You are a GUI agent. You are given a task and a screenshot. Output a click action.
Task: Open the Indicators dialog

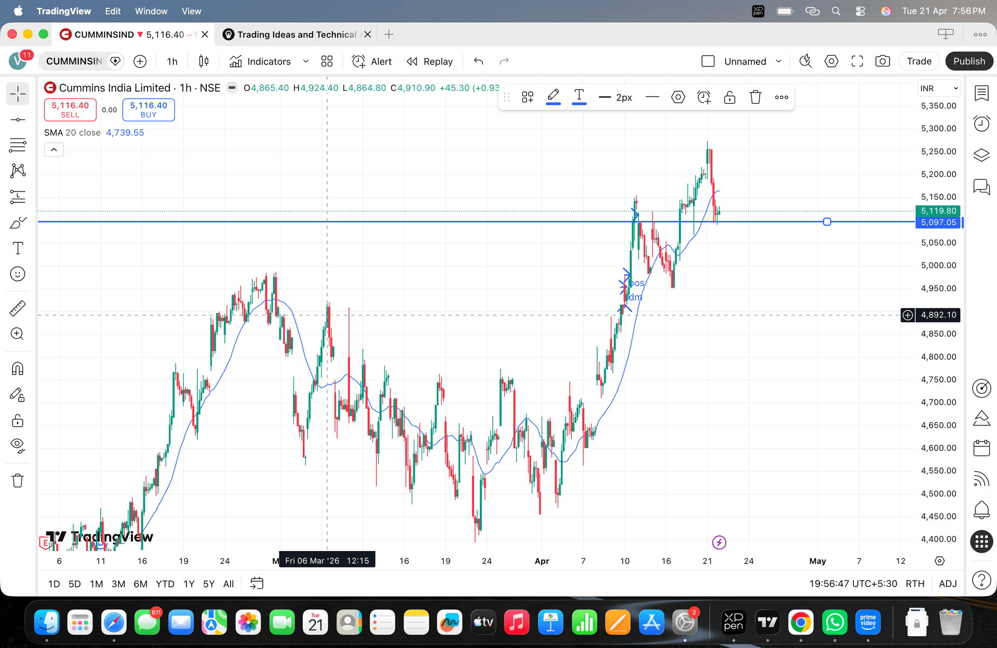[x=260, y=61]
